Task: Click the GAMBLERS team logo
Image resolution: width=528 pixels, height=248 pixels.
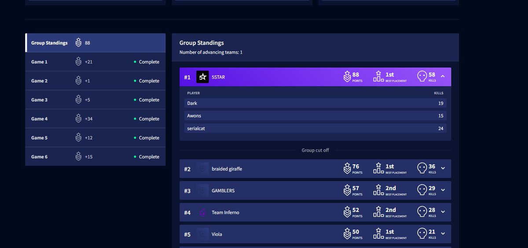Action: tap(202, 190)
